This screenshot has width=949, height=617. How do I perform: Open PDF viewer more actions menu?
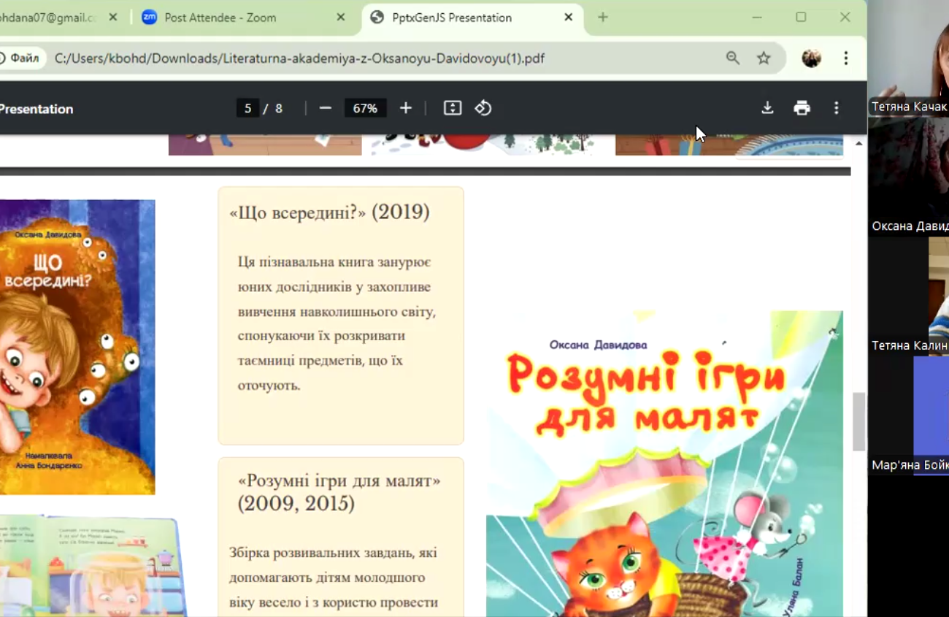[x=837, y=109]
